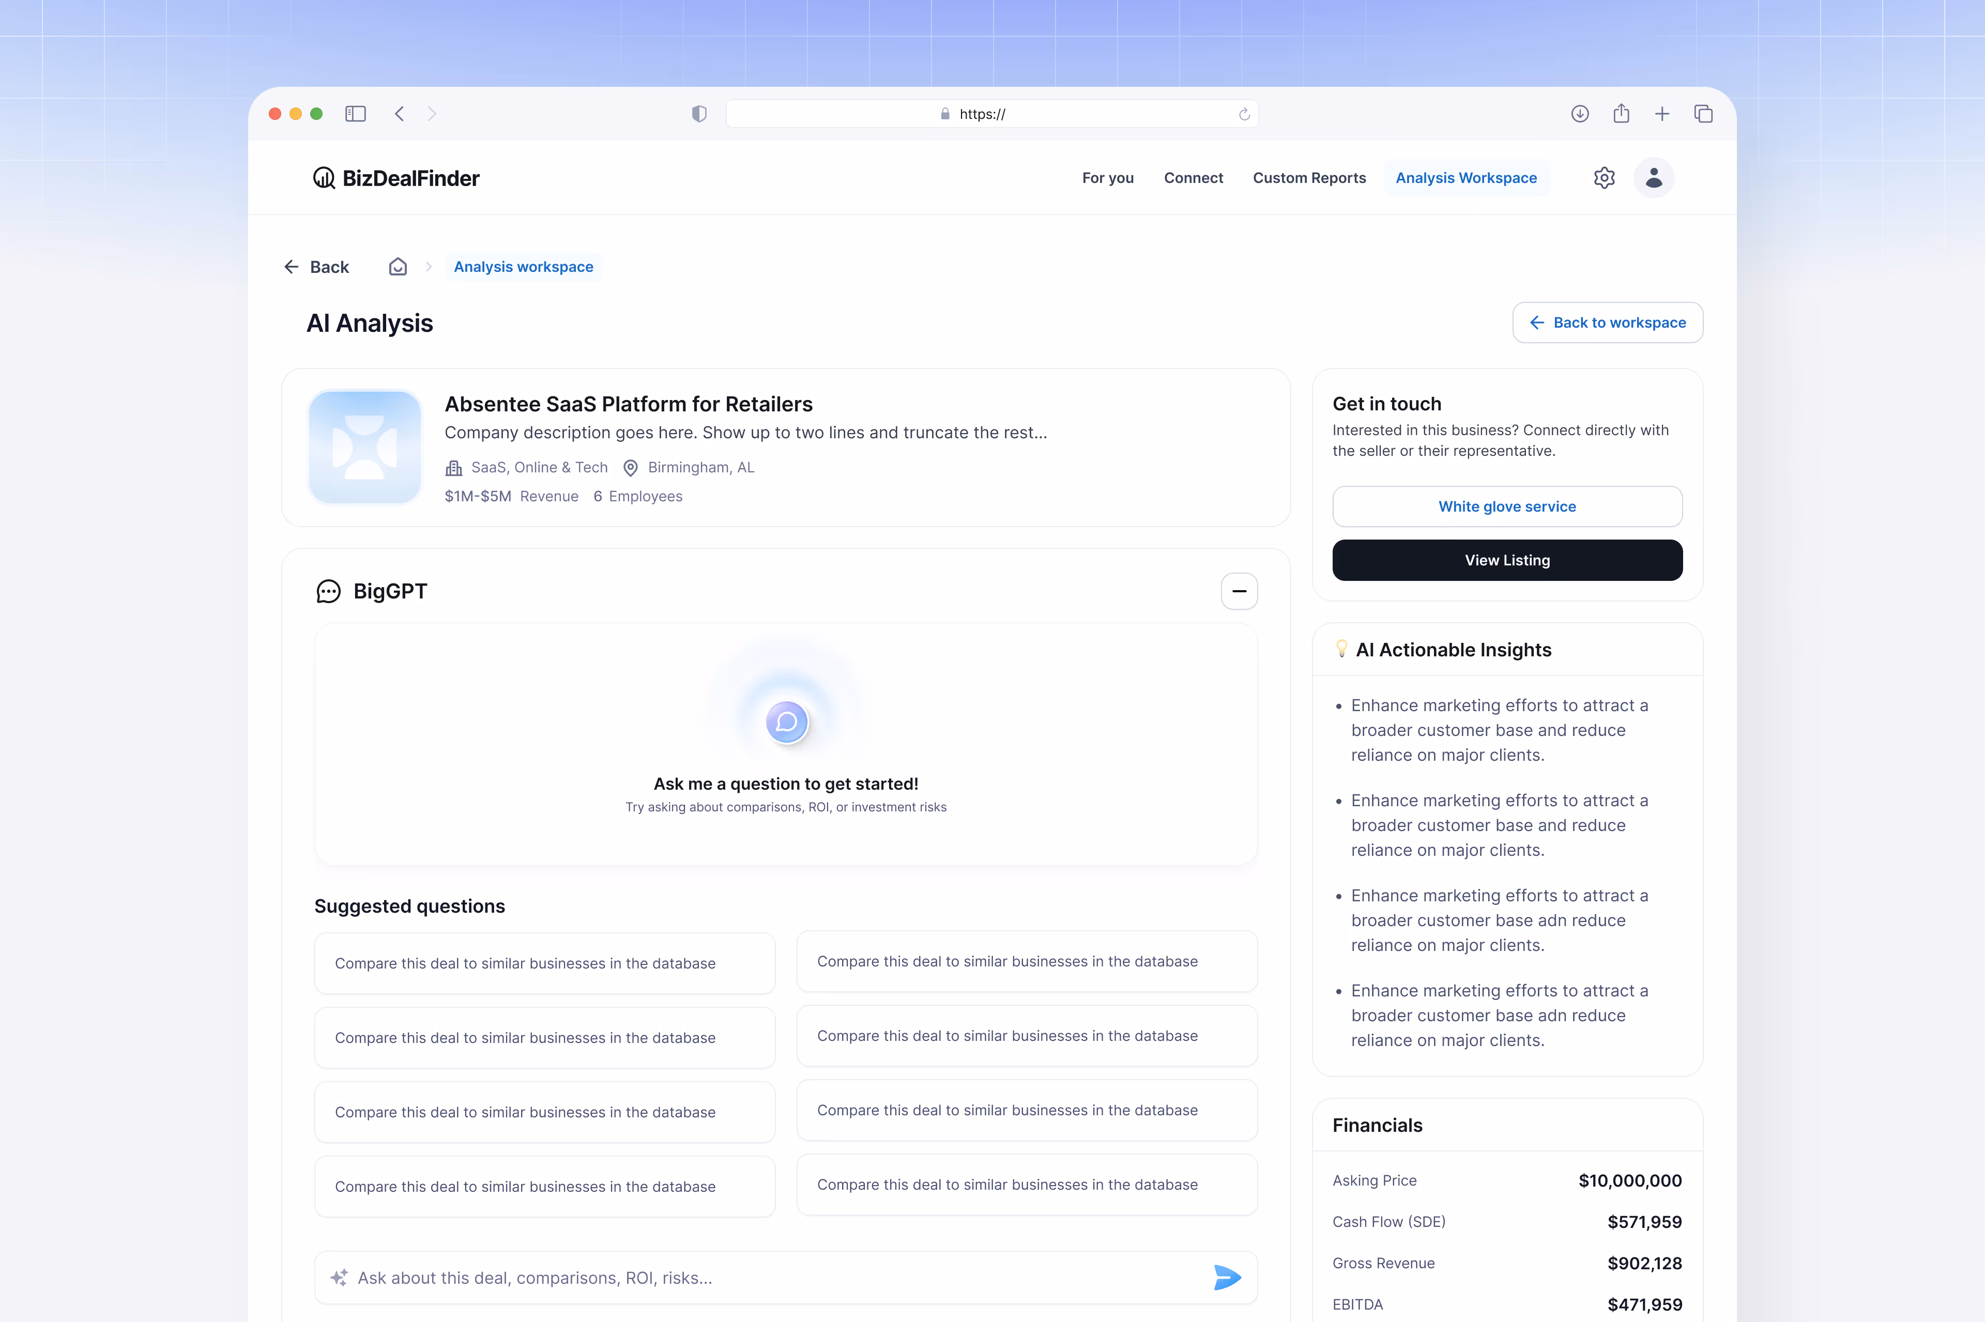Image resolution: width=1985 pixels, height=1322 pixels.
Task: Open the For you nav item
Action: coord(1107,178)
